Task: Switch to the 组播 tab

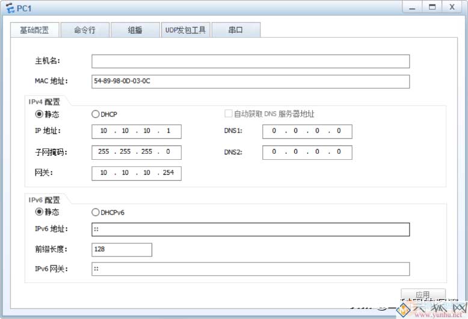Action: point(135,30)
